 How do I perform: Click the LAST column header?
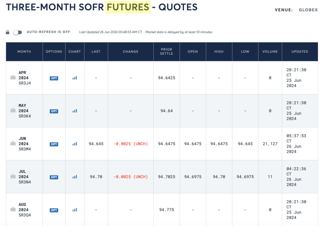96,52
